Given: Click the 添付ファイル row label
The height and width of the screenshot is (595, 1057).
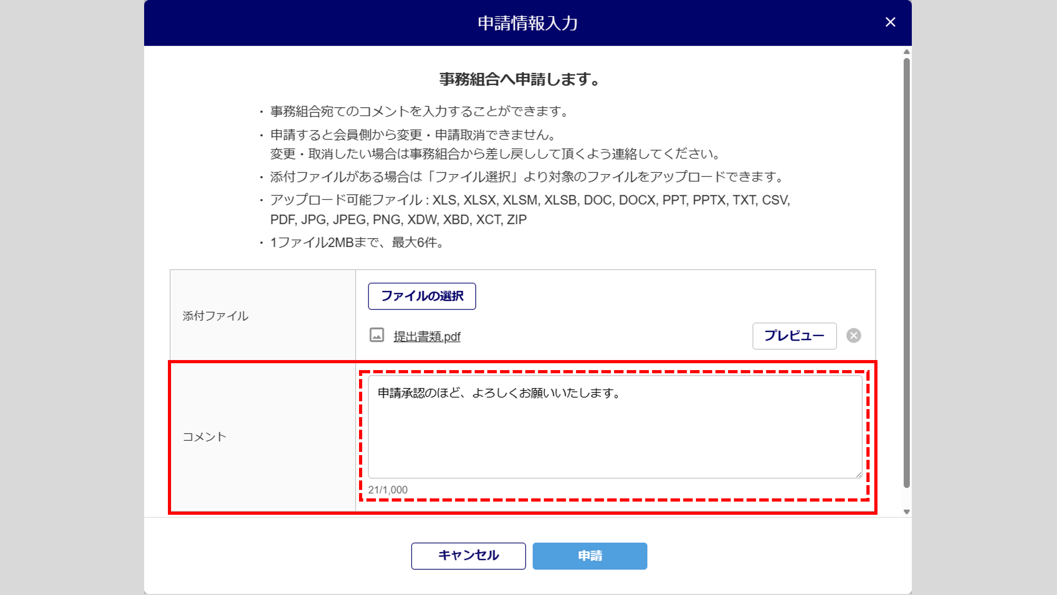Looking at the screenshot, I should pos(215,316).
